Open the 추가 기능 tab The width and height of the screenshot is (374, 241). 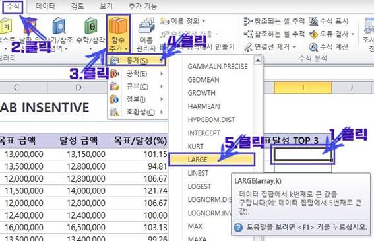coord(142,6)
